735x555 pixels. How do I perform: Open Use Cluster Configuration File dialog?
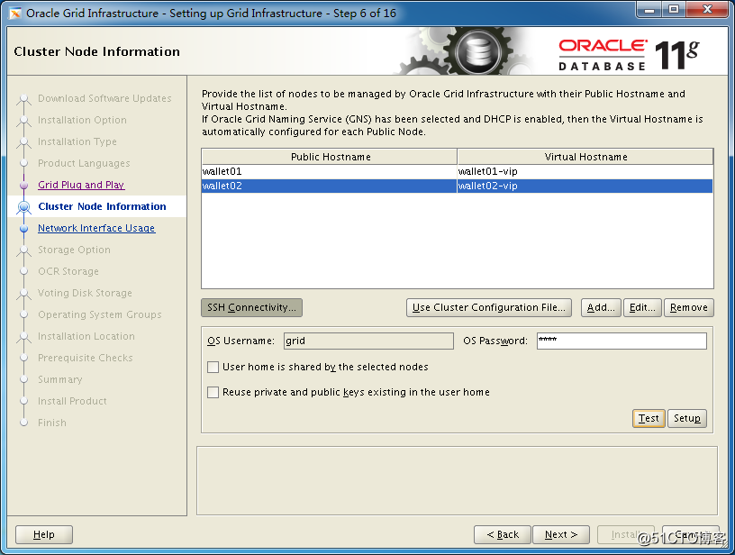coord(489,307)
